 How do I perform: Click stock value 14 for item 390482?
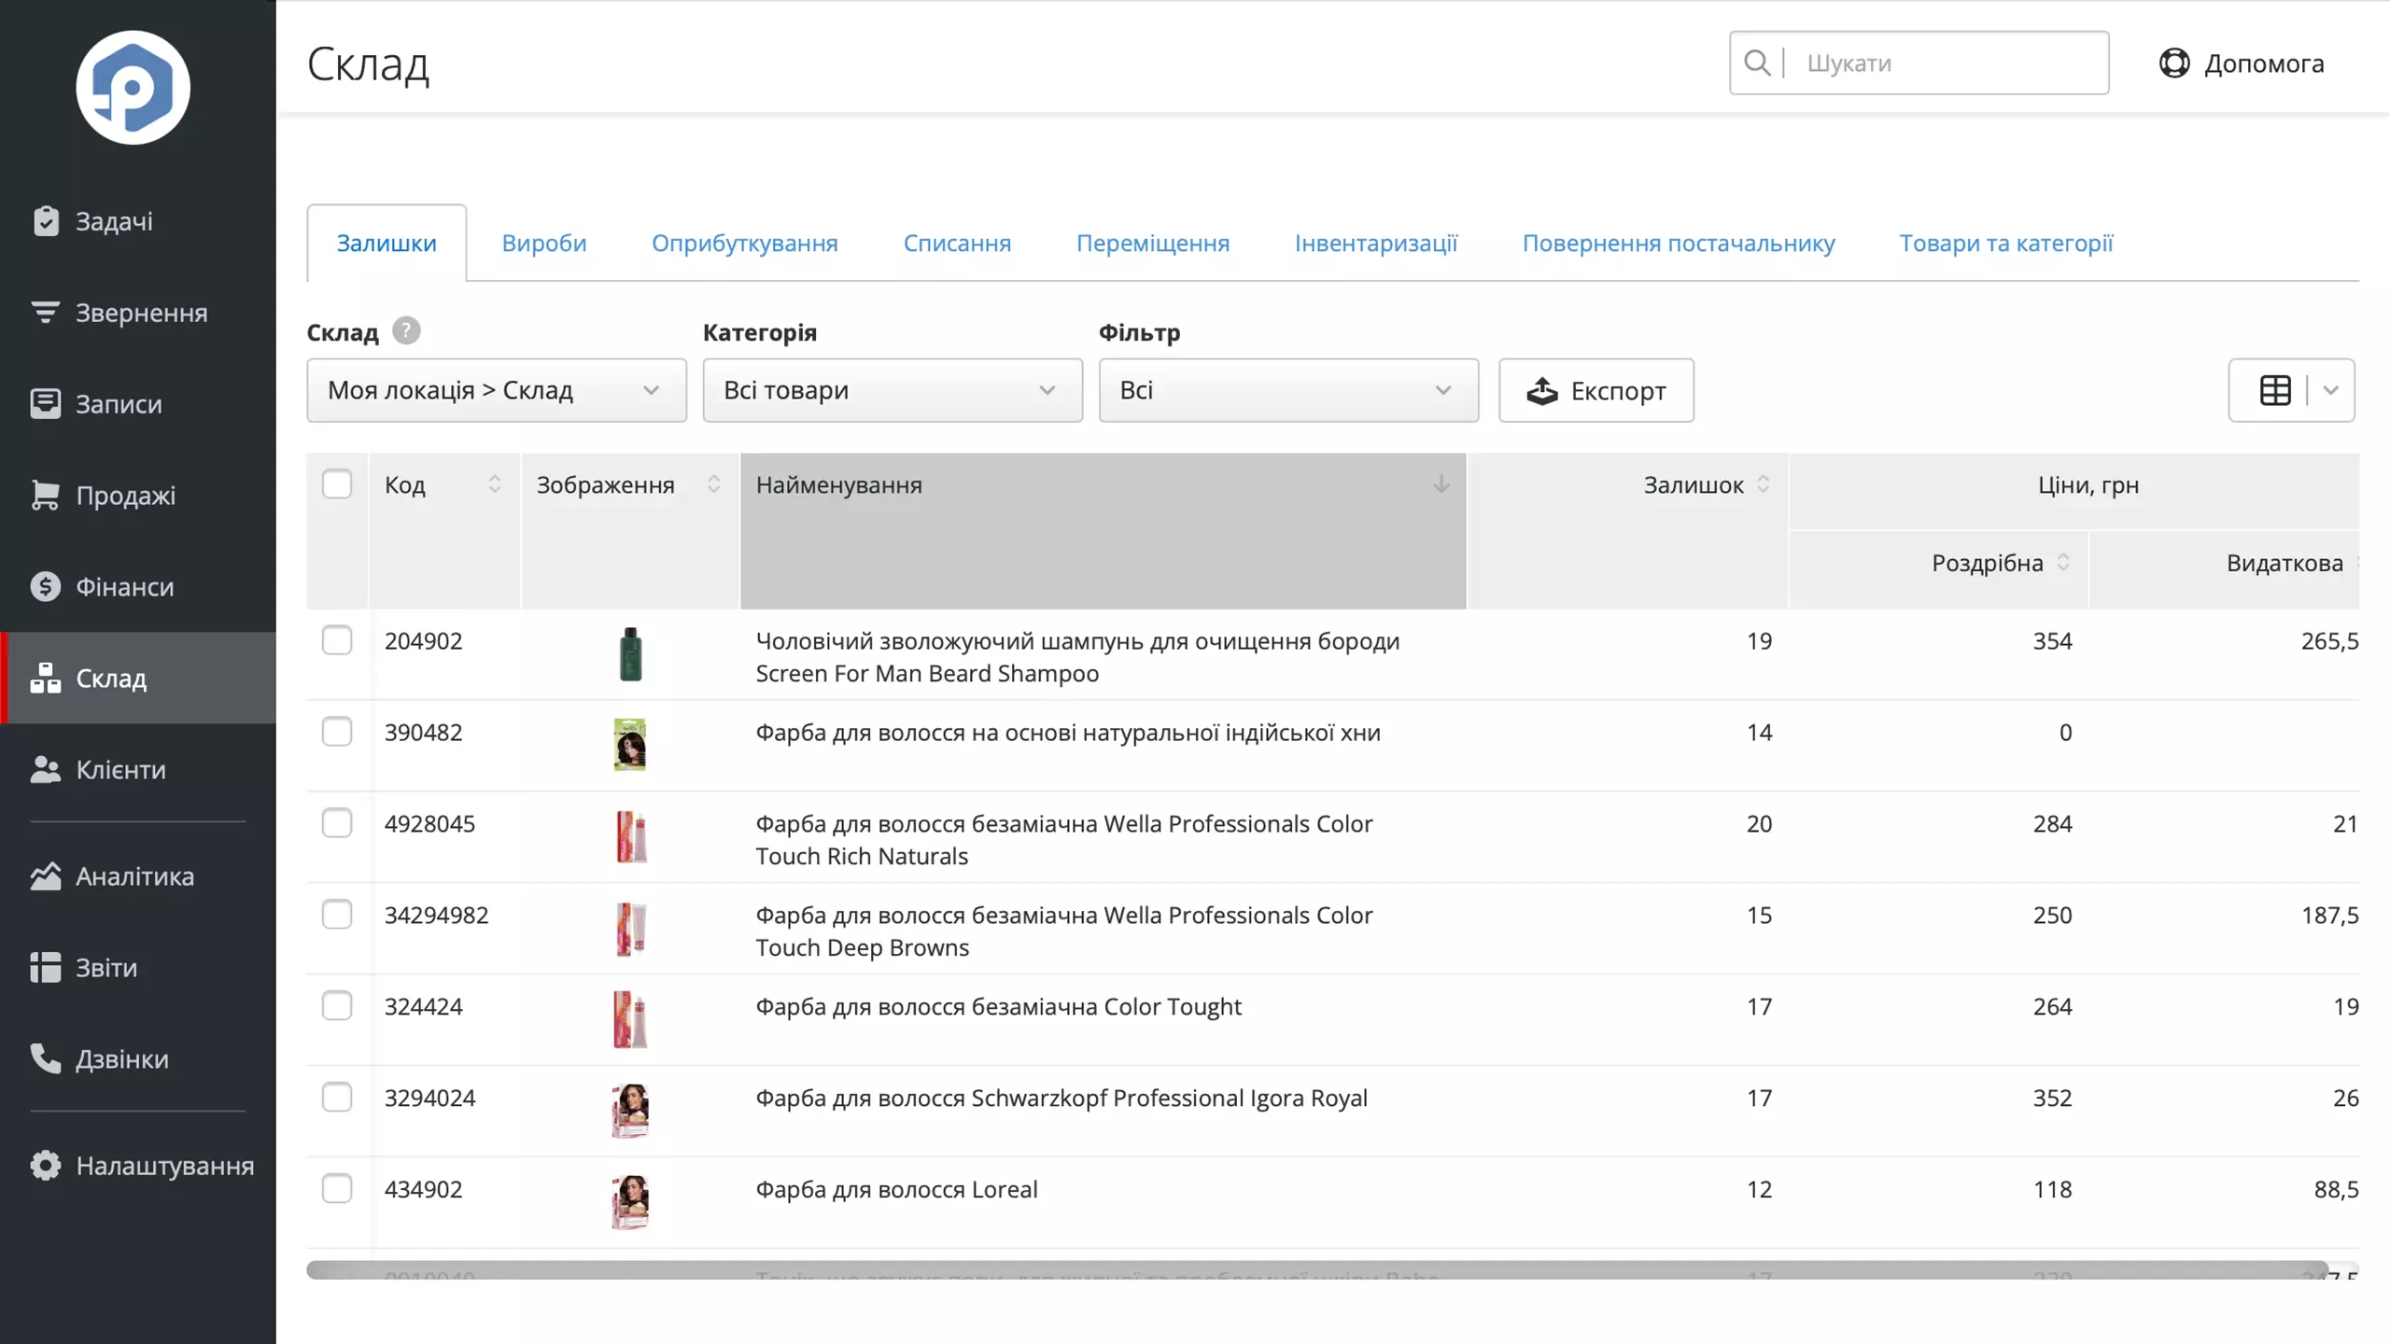(x=1759, y=733)
